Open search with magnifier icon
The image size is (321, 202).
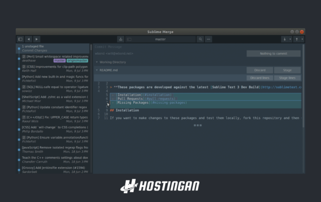[x=201, y=39]
